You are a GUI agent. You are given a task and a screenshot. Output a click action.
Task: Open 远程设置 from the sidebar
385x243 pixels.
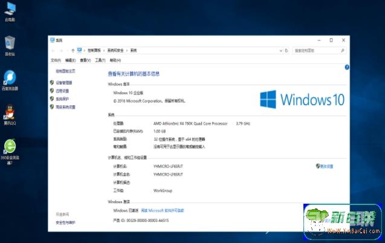(62, 91)
